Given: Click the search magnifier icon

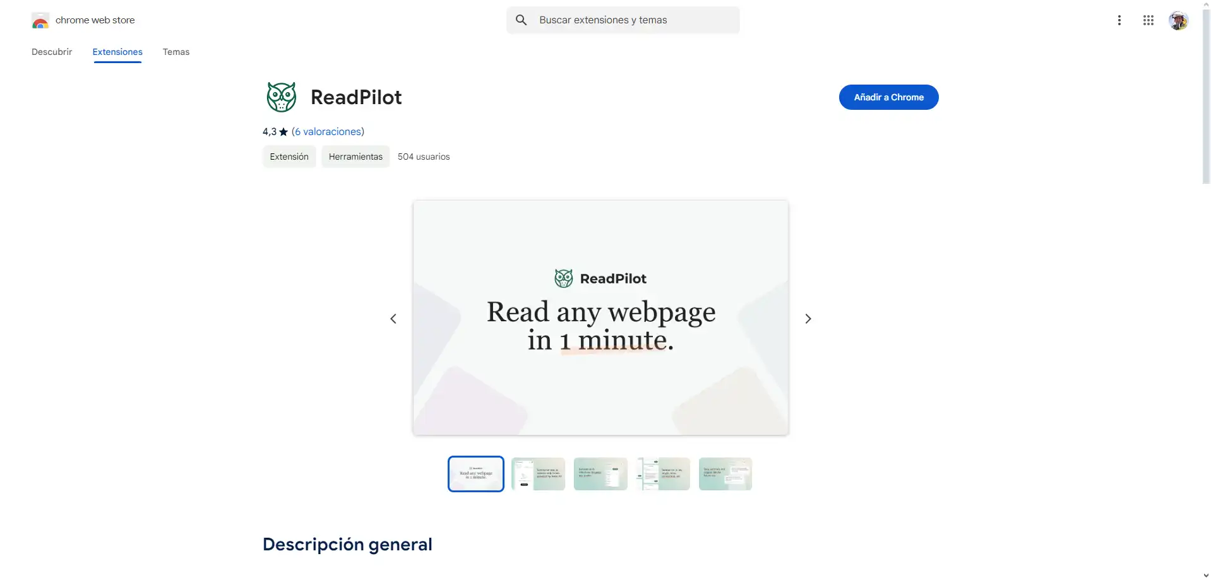Looking at the screenshot, I should click(521, 20).
